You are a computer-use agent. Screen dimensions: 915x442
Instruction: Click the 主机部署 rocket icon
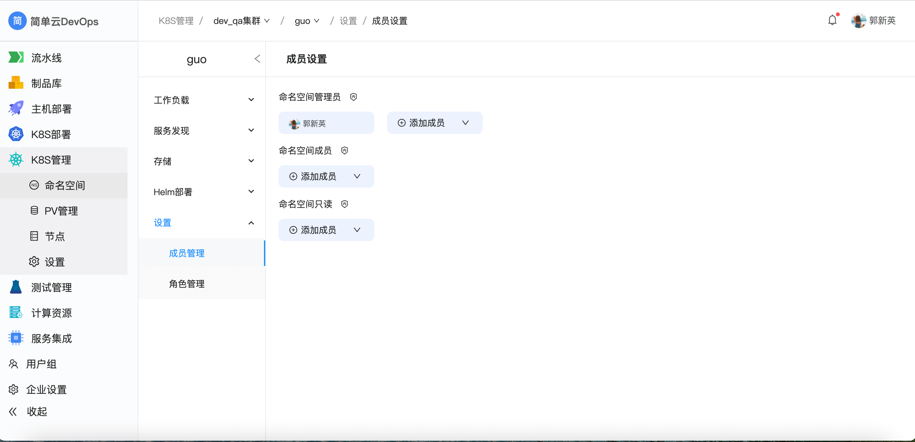16,108
